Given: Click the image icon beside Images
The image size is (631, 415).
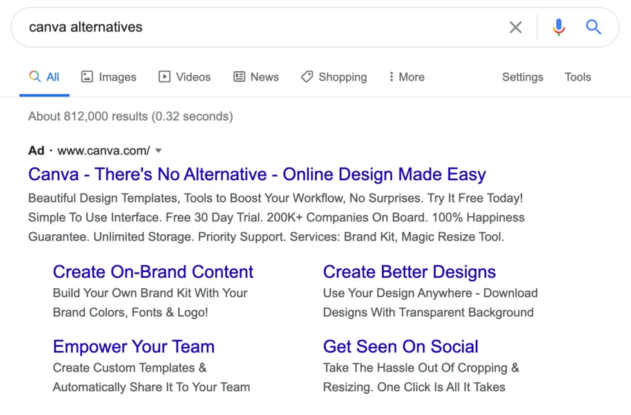Looking at the screenshot, I should (87, 77).
